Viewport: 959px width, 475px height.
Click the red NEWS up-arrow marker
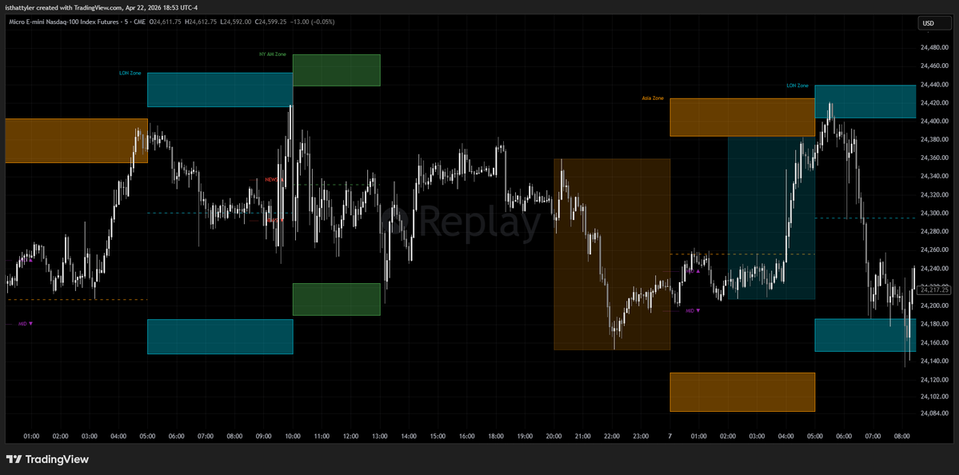274,180
